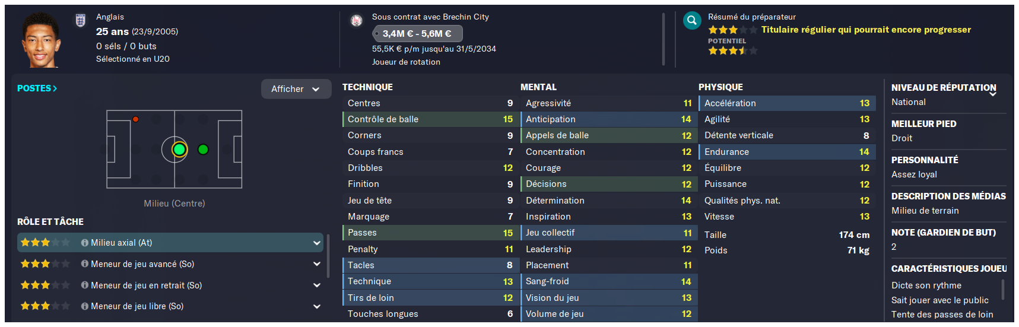The height and width of the screenshot is (327, 1019).
Task: Open info icon for Meneur de jeu libre
Action: [x=85, y=306]
